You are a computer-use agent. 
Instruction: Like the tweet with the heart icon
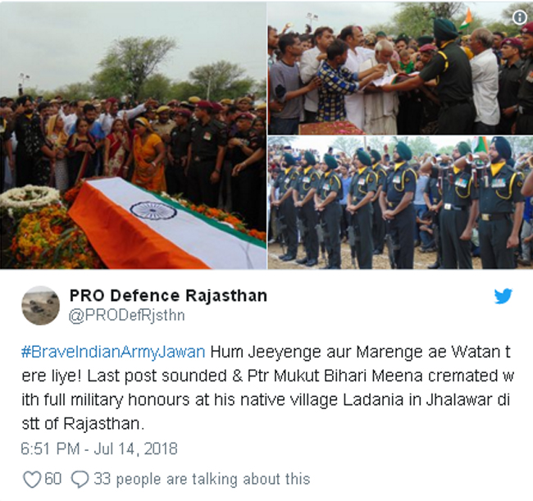pos(32,479)
